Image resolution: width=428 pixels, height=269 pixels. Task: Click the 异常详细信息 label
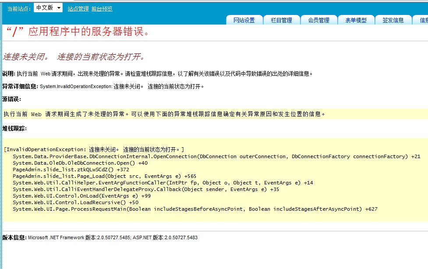pos(20,86)
